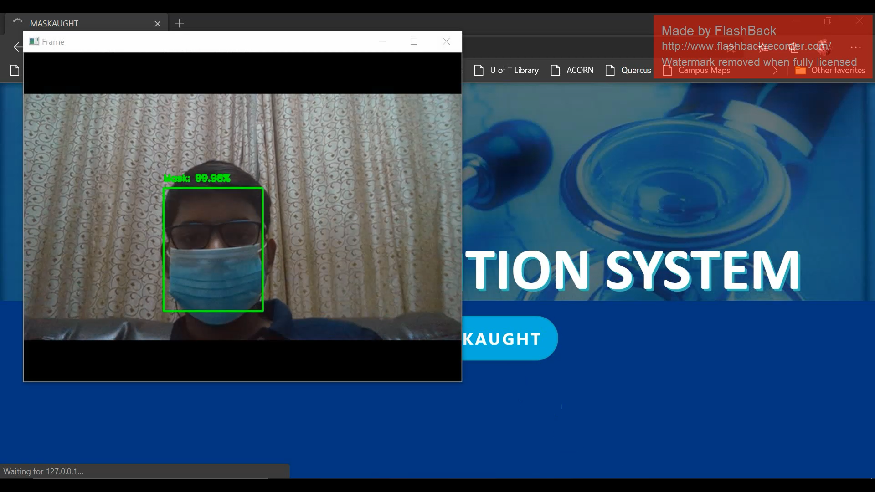Close the MASKAUGHT tab
Image resolution: width=875 pixels, height=492 pixels.
pyautogui.click(x=158, y=24)
